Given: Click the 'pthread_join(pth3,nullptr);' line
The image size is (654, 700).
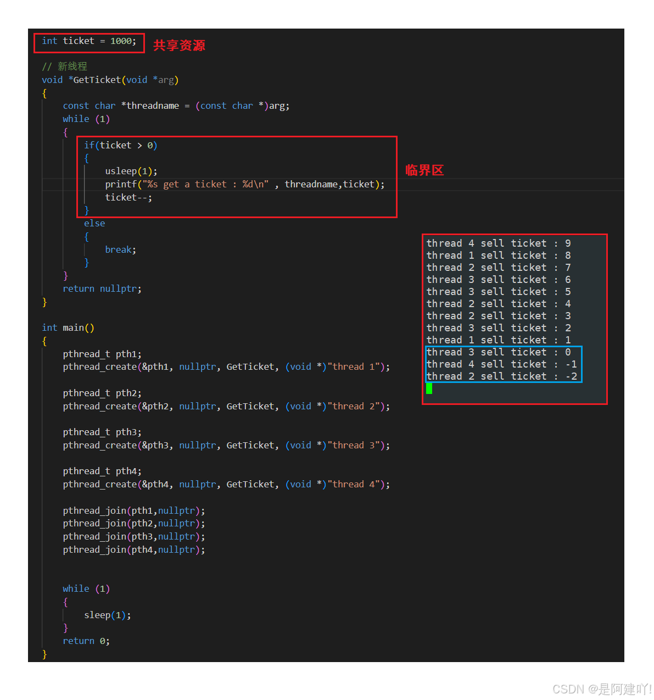Looking at the screenshot, I should pos(134,536).
